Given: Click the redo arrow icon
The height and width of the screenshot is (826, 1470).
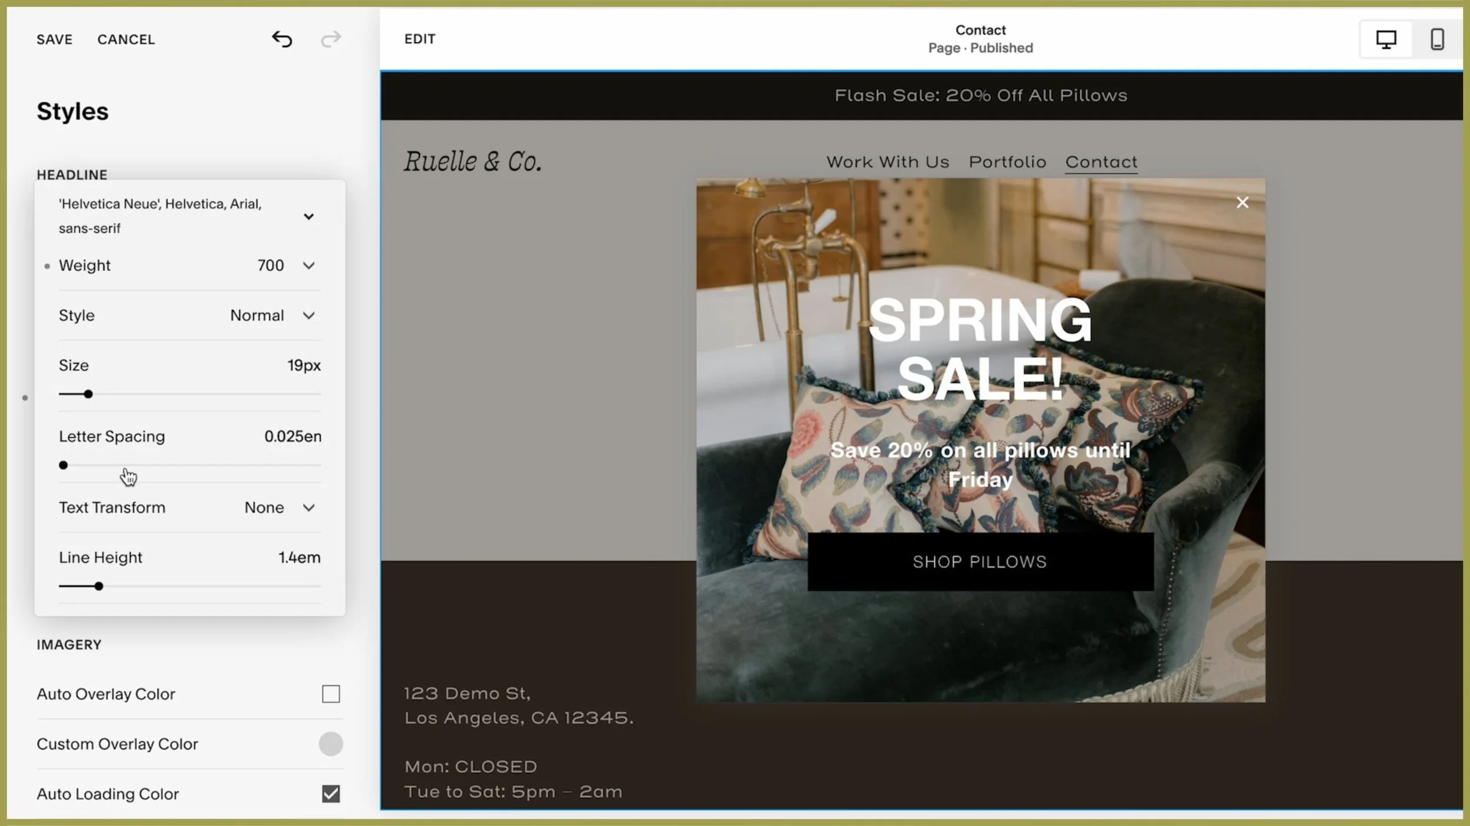Looking at the screenshot, I should 330,39.
